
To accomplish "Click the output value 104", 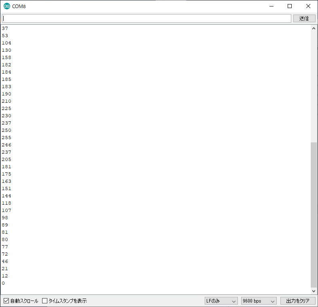I will pos(6,43).
